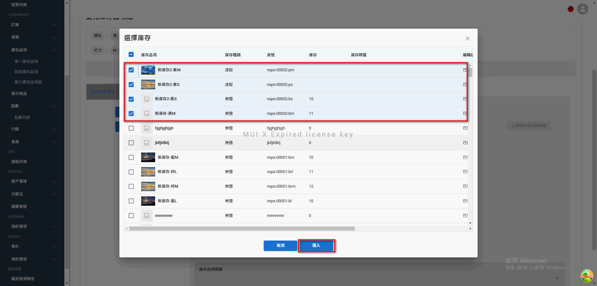Click the table's scroll-down arrow
Screen dimensions: 597x286
point(470,223)
